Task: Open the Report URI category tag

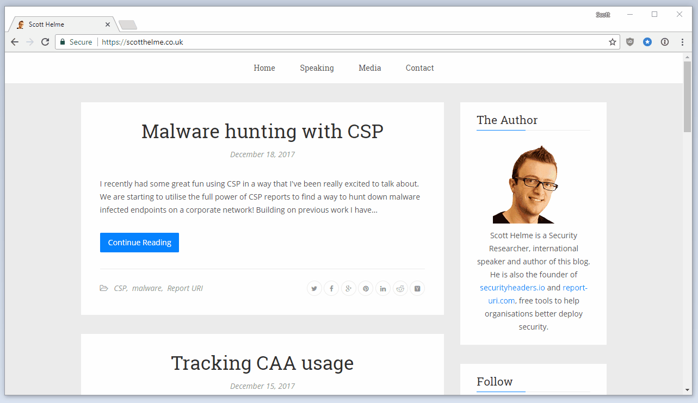Action: [x=185, y=288]
